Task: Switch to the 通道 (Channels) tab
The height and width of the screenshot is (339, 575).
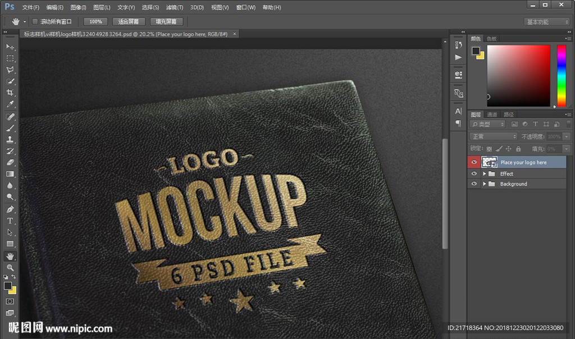Action: coord(492,114)
